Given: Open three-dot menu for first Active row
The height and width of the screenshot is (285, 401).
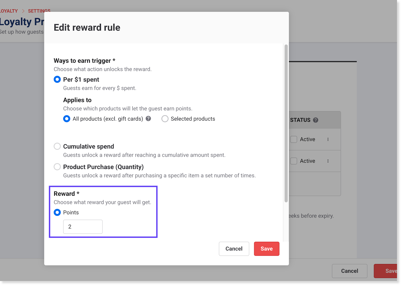Looking at the screenshot, I should pyautogui.click(x=328, y=139).
